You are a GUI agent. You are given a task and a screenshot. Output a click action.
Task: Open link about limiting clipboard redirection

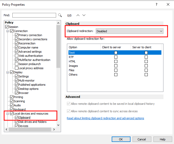click(x=105, y=118)
